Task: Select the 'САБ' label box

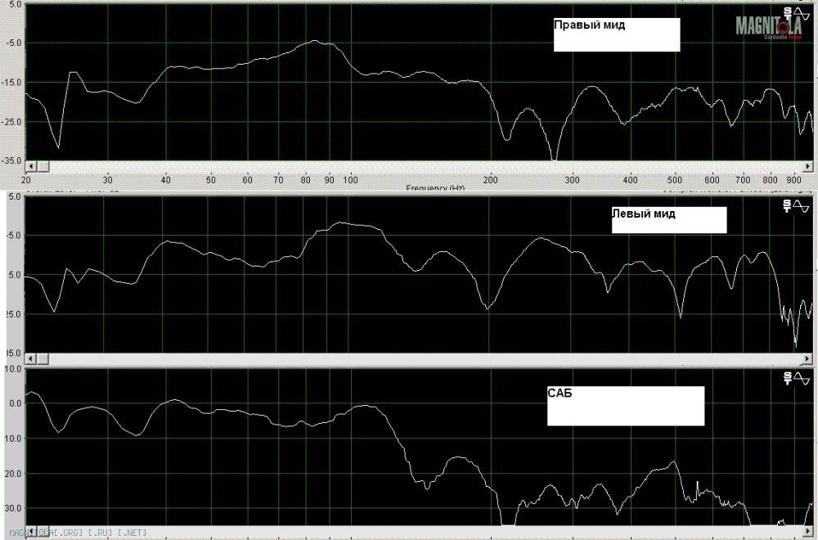Action: coord(625,406)
